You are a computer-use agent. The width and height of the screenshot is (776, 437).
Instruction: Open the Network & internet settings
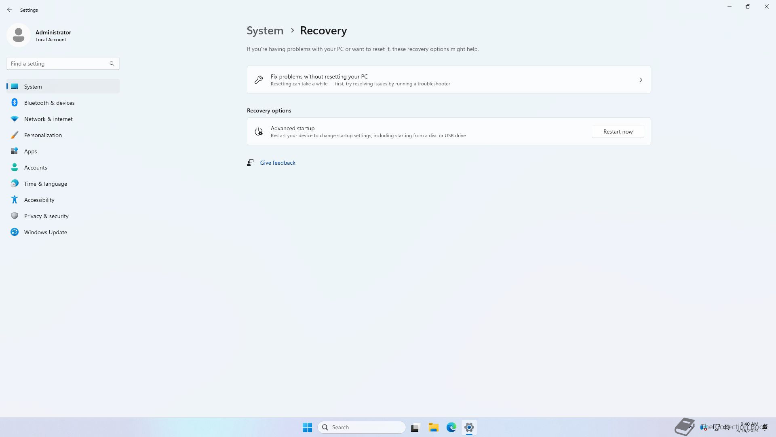click(x=48, y=119)
